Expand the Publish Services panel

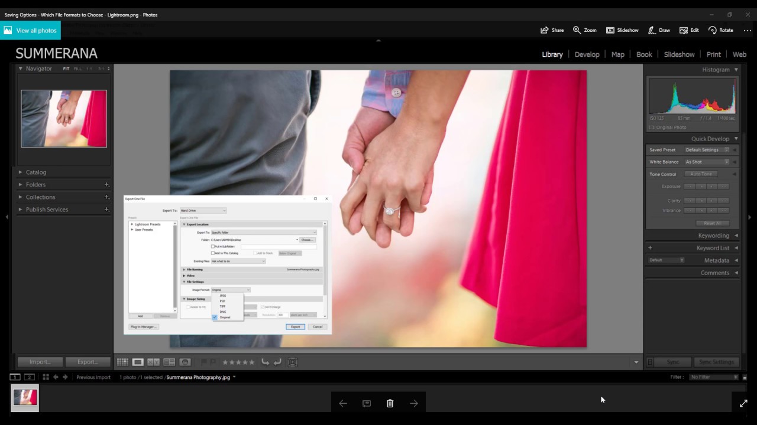20,210
